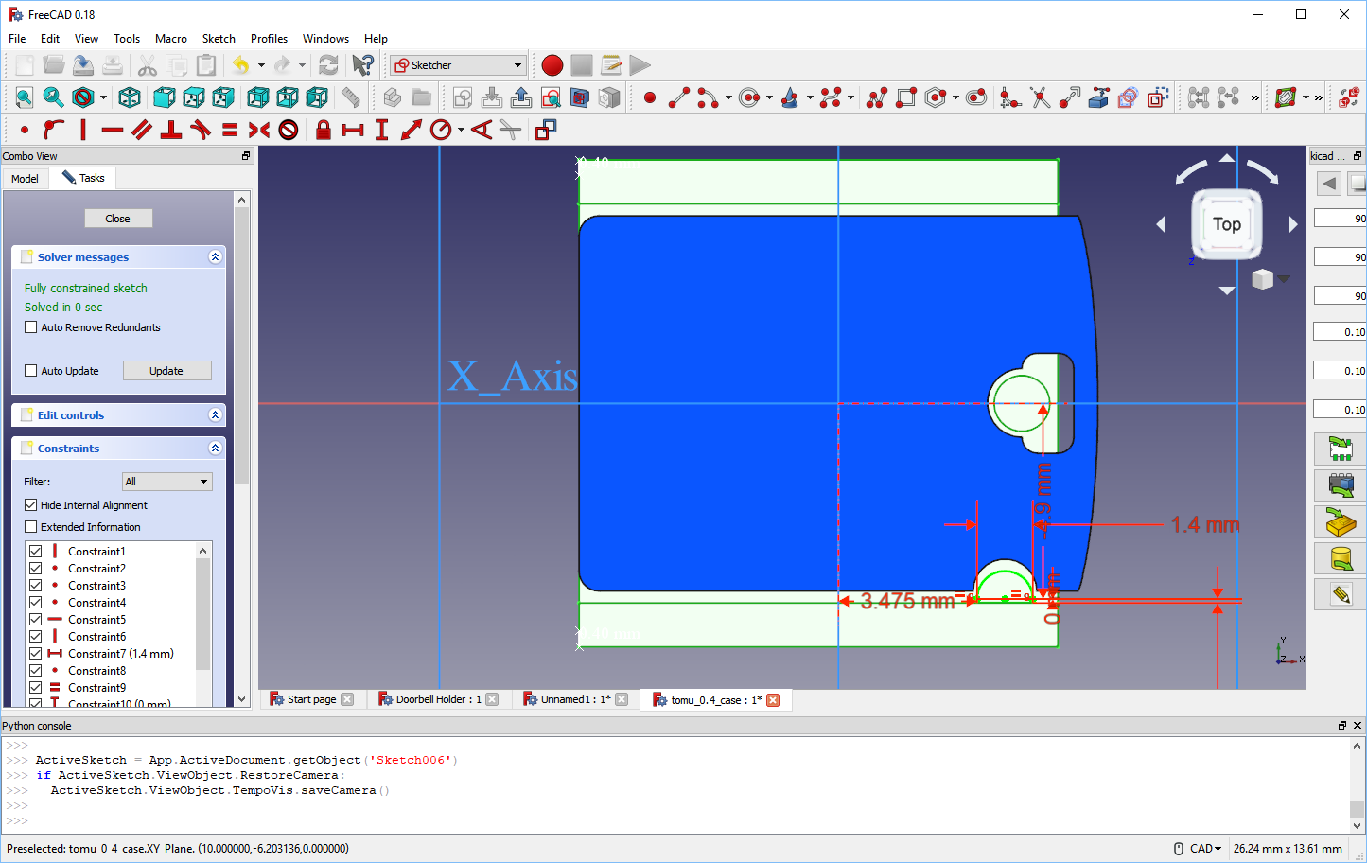Start macro recording with the red record icon
Screen dimensions: 1367x863
click(x=552, y=65)
